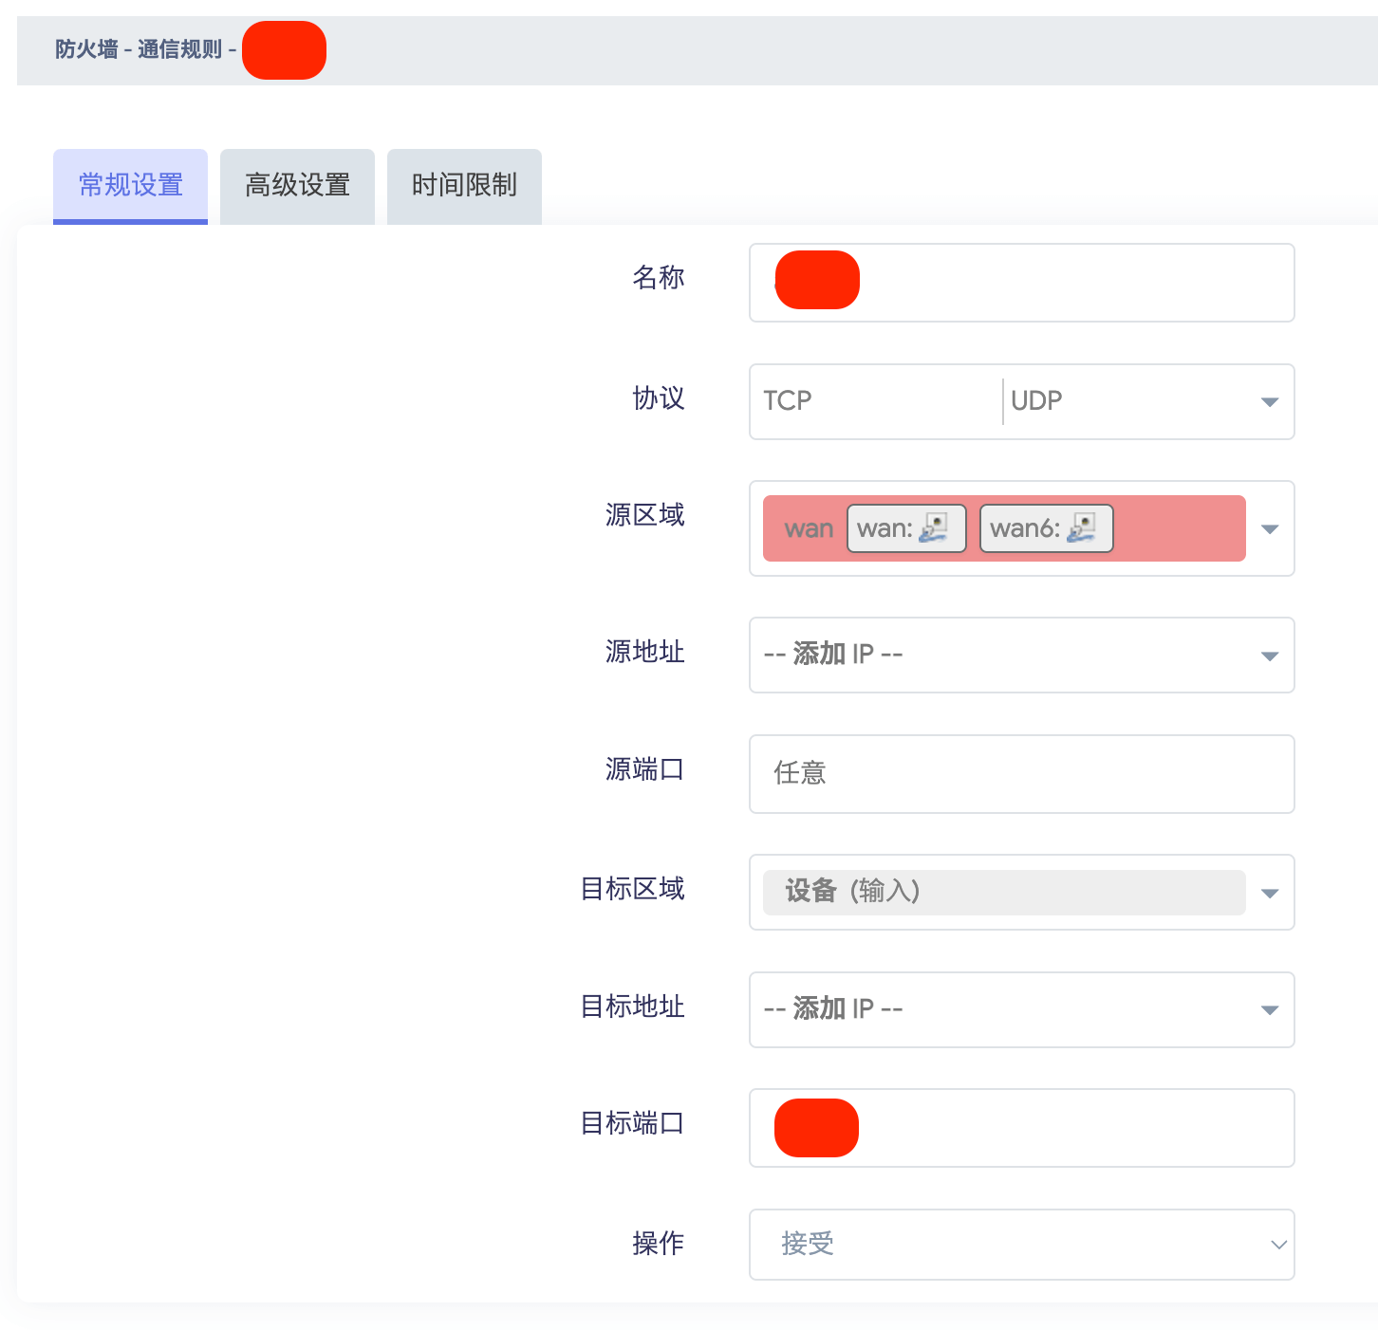The height and width of the screenshot is (1330, 1378).
Task: Select the TCP protocol entry
Action: click(788, 401)
